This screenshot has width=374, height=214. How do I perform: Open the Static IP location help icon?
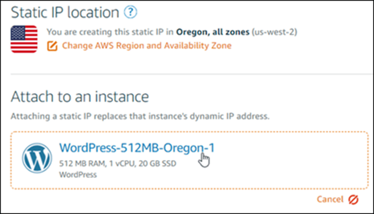pos(129,11)
